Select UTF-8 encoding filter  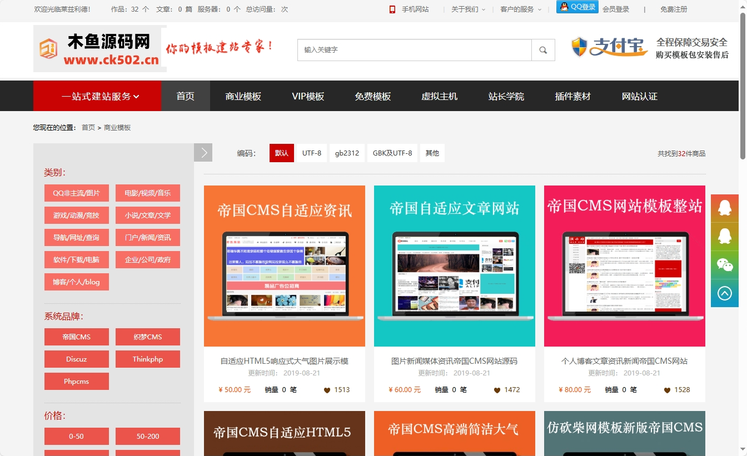pos(312,153)
